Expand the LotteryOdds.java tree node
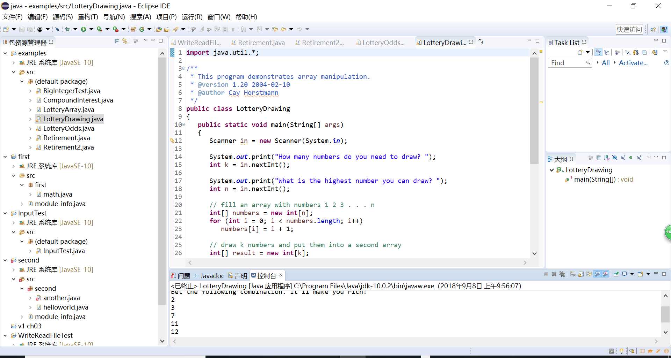Image resolution: width=671 pixels, height=358 pixels. pyautogui.click(x=30, y=129)
